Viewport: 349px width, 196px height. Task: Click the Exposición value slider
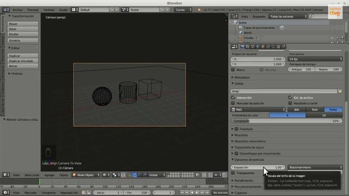258,167
